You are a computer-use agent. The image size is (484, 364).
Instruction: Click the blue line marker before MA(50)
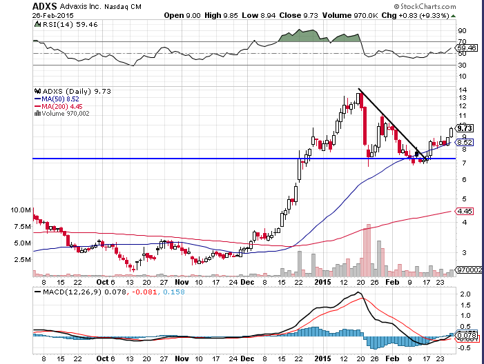point(37,99)
